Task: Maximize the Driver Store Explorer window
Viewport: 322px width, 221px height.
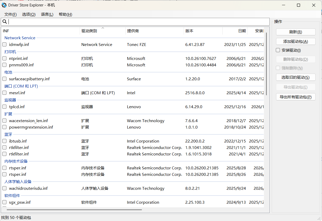Action: (299, 5)
